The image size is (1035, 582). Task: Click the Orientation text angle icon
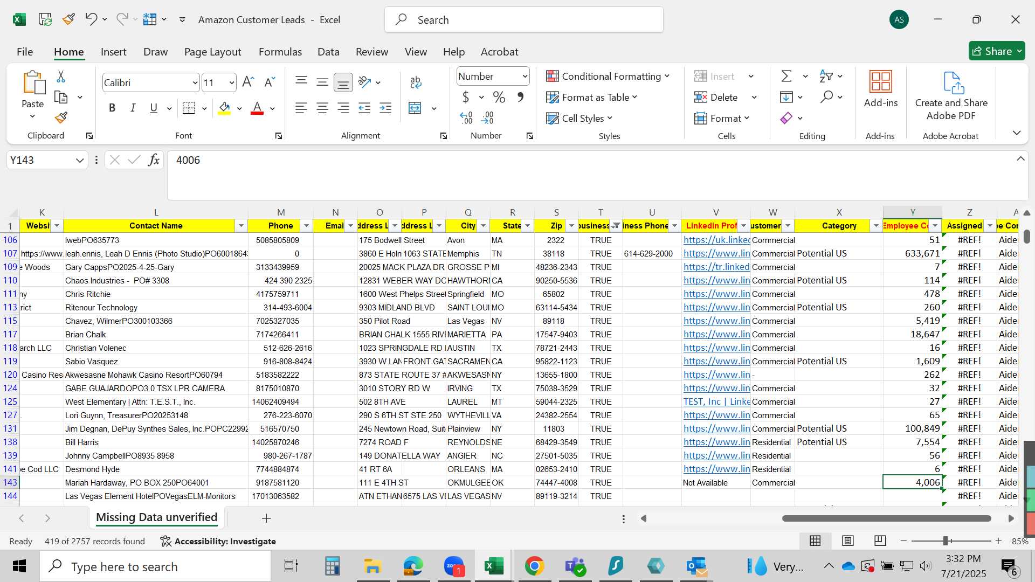365,82
